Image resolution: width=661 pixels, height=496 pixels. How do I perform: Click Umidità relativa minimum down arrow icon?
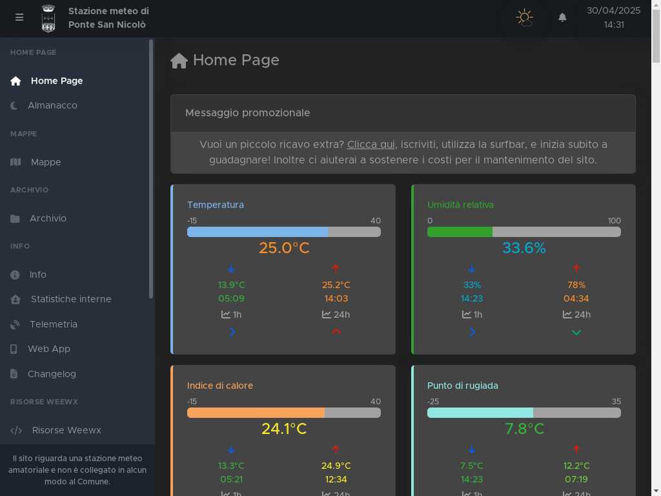tap(472, 269)
